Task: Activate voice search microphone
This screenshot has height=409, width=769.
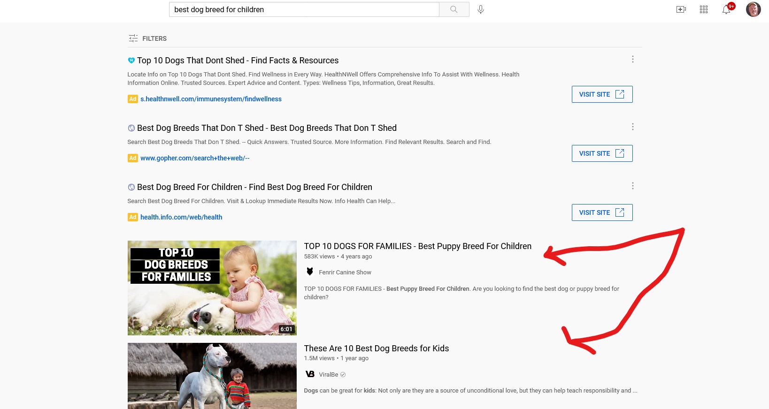Action: click(481, 9)
